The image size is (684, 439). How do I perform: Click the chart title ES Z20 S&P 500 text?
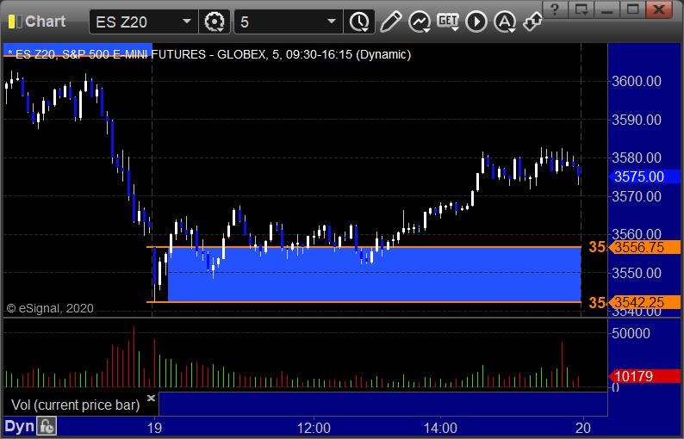209,54
